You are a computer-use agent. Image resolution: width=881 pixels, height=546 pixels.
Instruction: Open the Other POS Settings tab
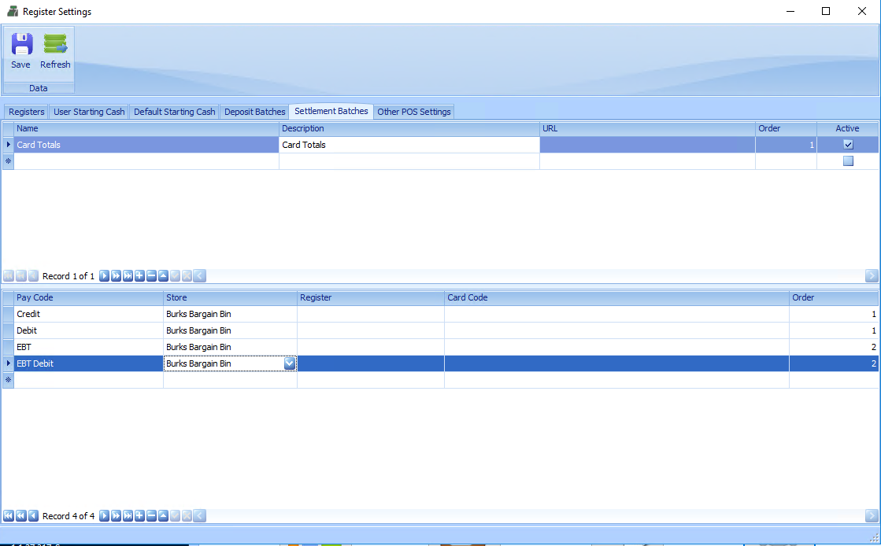[x=413, y=112]
